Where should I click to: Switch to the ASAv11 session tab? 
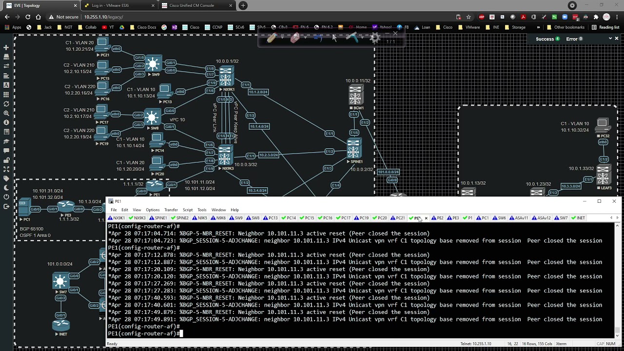[519, 218]
